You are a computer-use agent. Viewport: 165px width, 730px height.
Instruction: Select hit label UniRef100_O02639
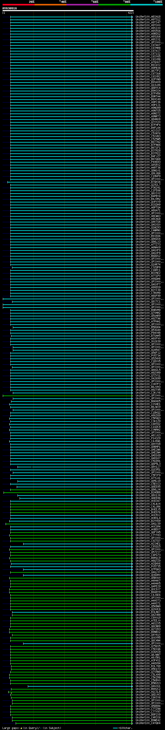pyautogui.click(x=148, y=342)
